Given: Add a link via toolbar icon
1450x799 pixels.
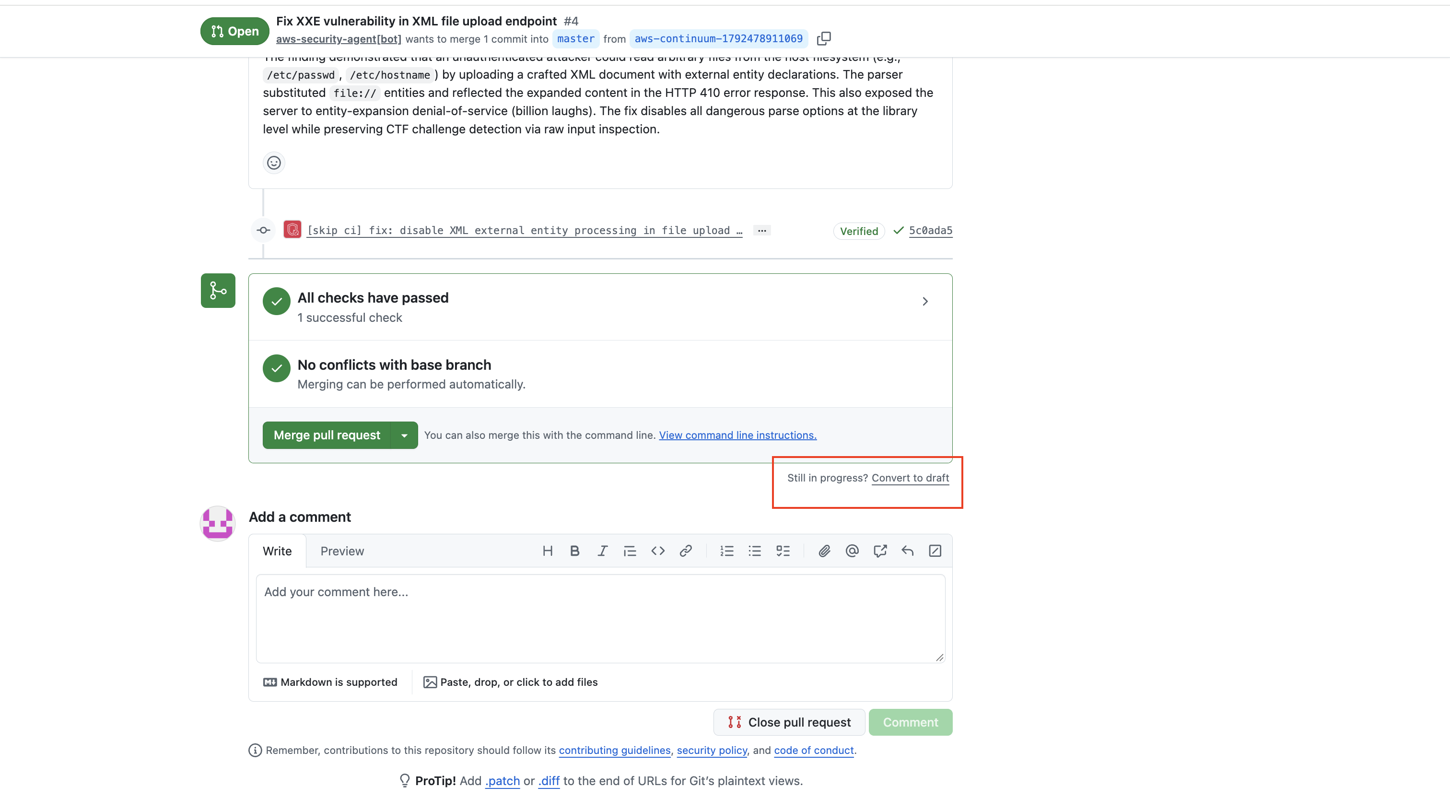Looking at the screenshot, I should click(685, 551).
